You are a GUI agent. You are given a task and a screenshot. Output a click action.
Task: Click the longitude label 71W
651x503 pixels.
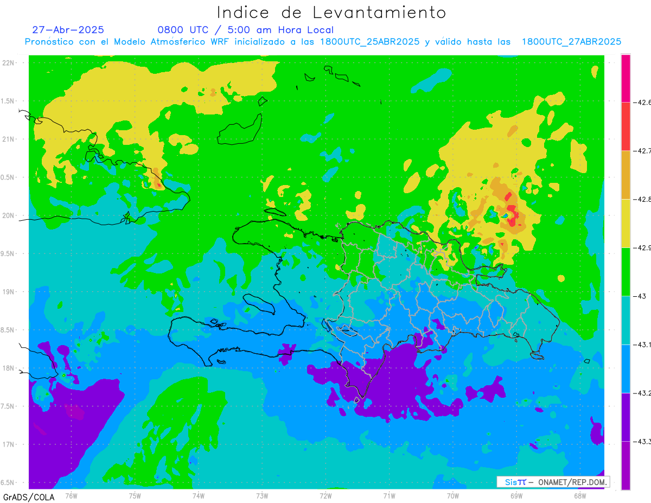point(389,495)
